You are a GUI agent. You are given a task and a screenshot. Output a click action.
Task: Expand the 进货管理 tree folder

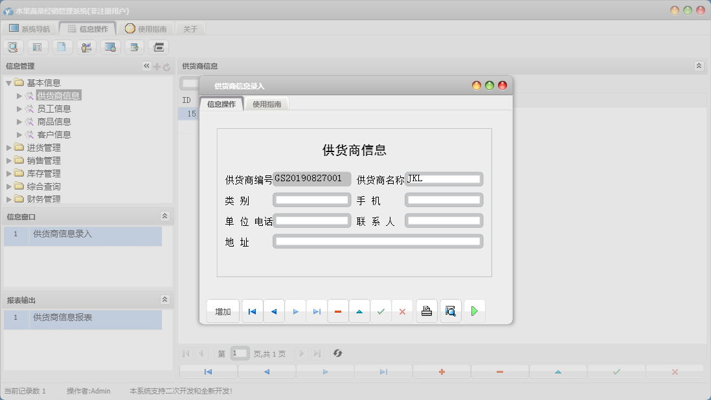click(x=9, y=148)
